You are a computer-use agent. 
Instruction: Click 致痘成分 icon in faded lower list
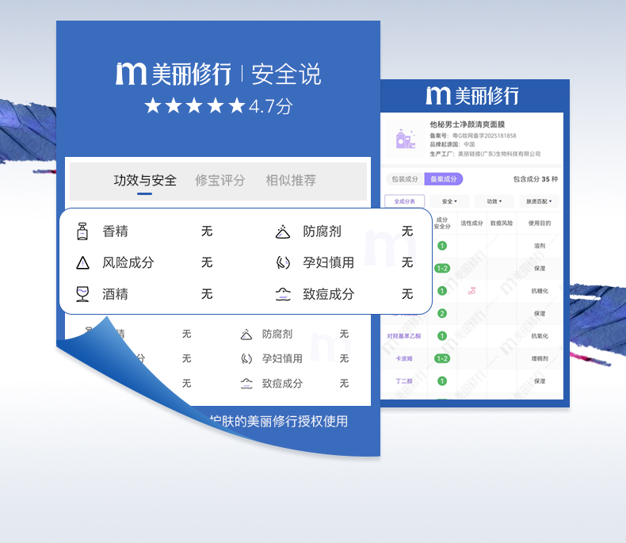246,384
